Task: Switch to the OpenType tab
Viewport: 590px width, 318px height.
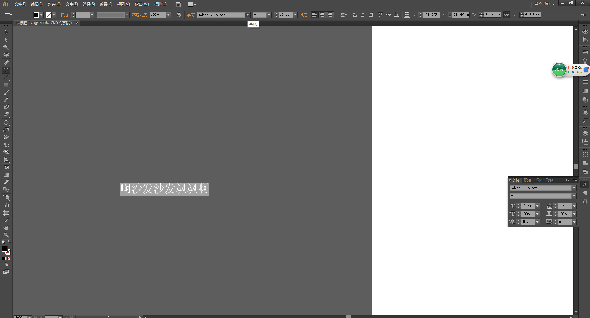Action: [545, 180]
